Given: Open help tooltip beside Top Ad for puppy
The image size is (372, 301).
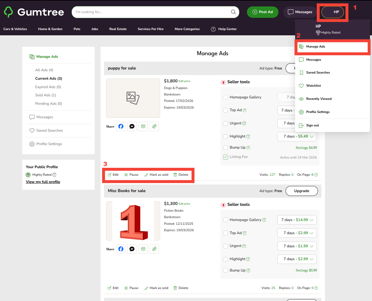Looking at the screenshot, I should [245, 110].
